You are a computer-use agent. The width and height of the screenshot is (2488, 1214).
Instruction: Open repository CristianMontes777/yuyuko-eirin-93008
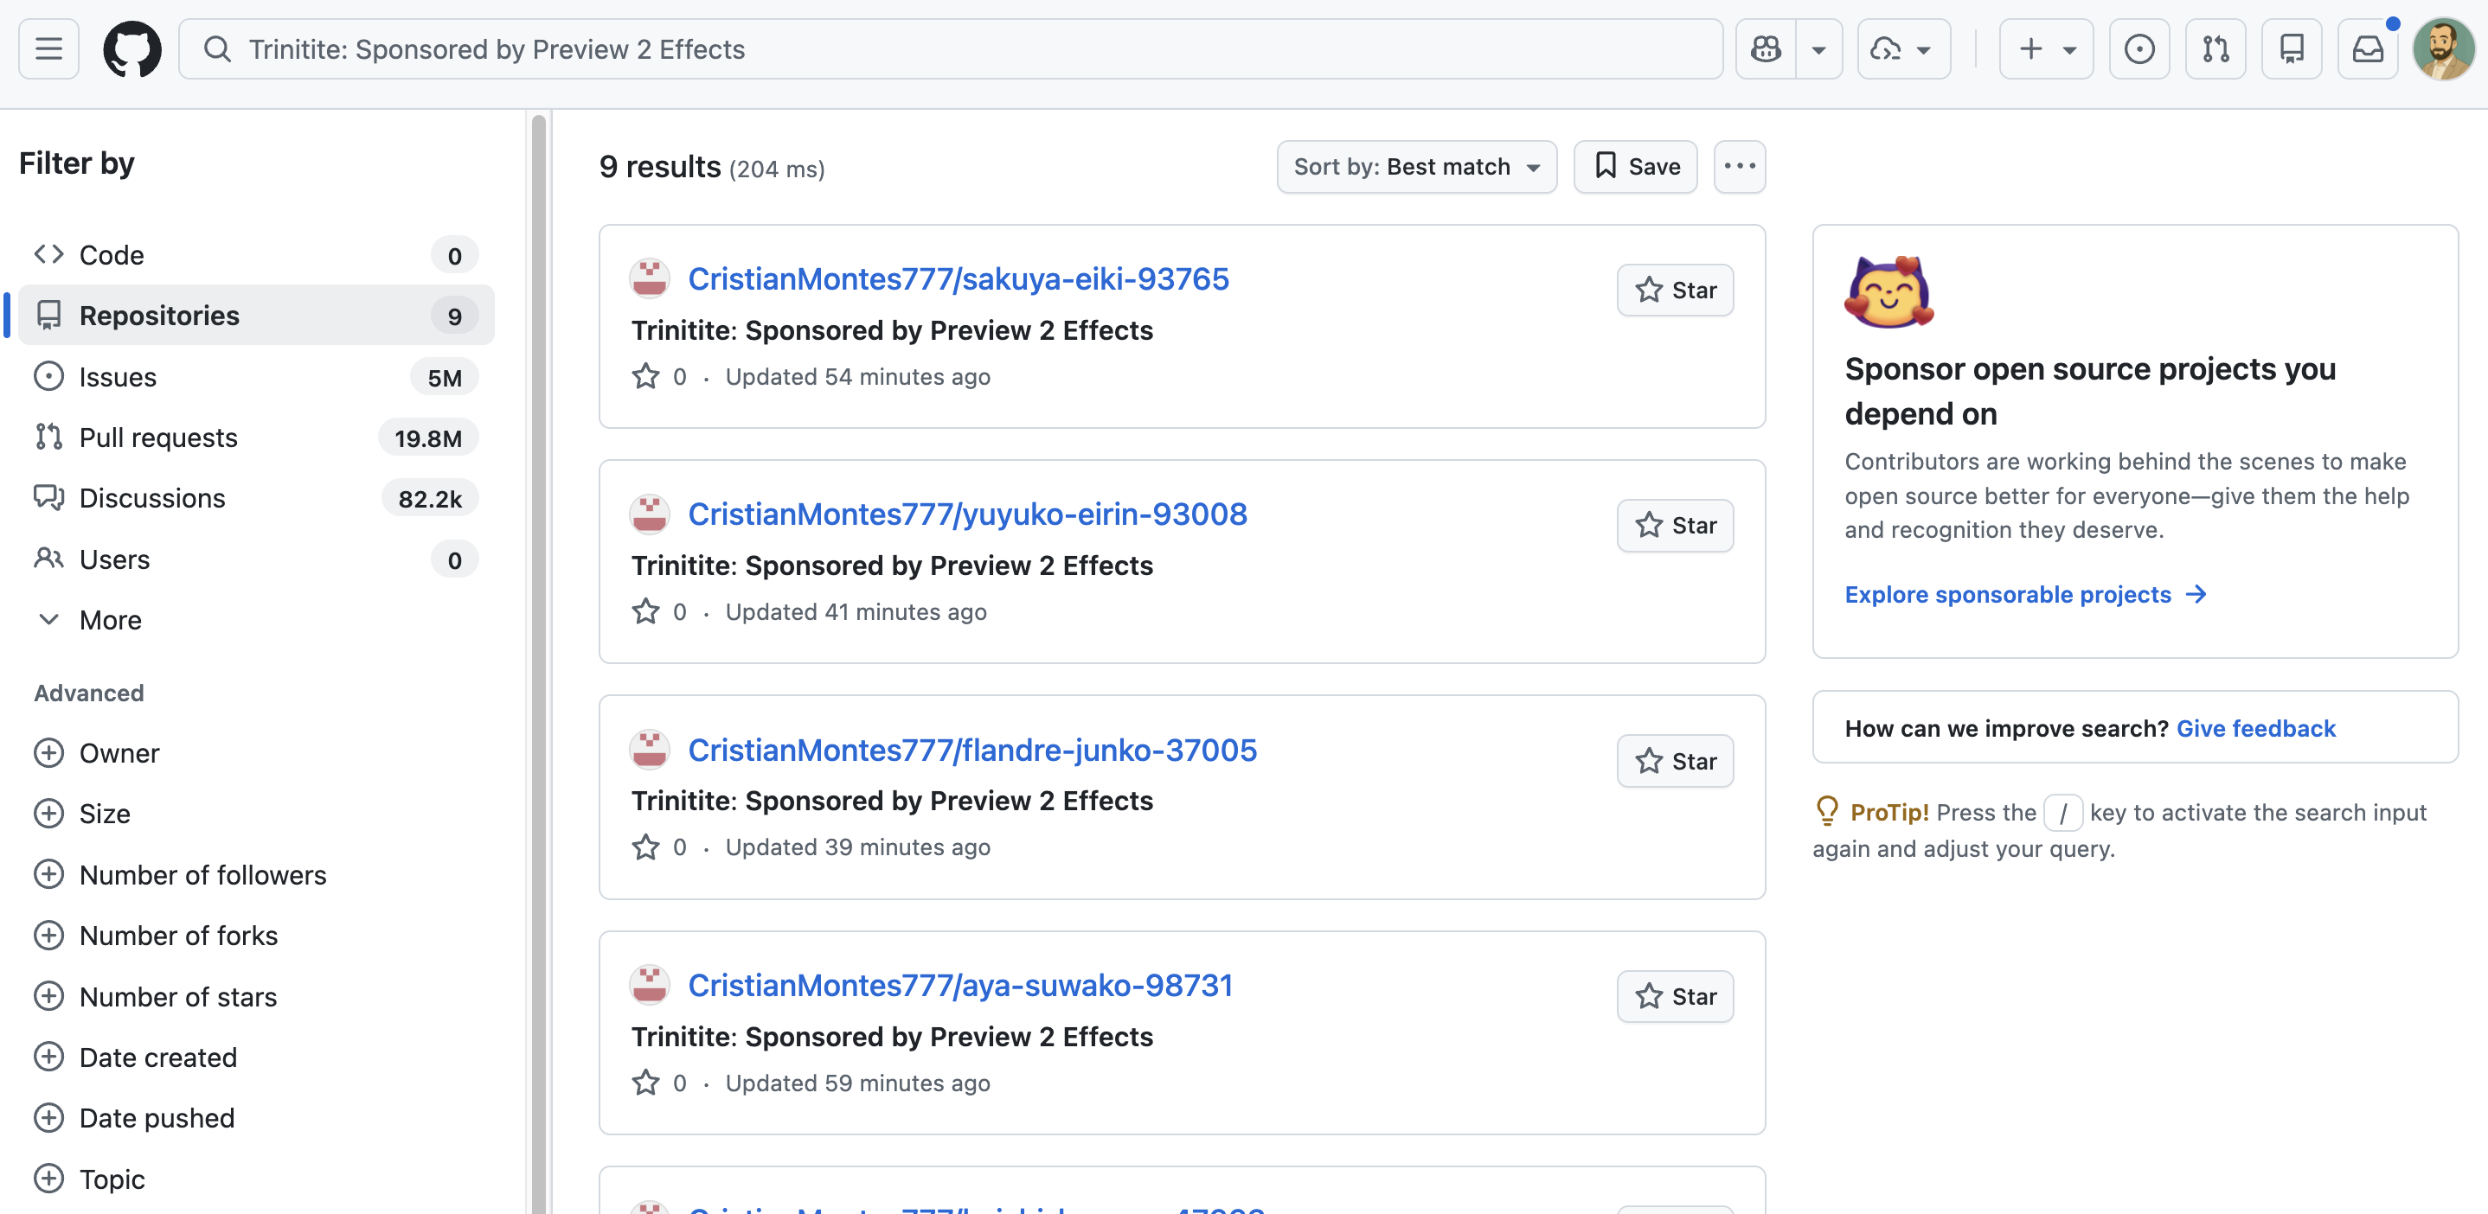(x=968, y=514)
